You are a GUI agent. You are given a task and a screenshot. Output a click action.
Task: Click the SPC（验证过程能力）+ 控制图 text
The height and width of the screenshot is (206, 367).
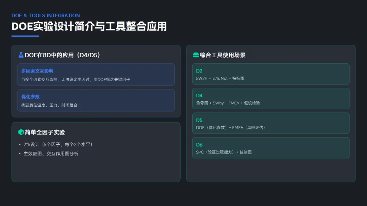(x=224, y=152)
